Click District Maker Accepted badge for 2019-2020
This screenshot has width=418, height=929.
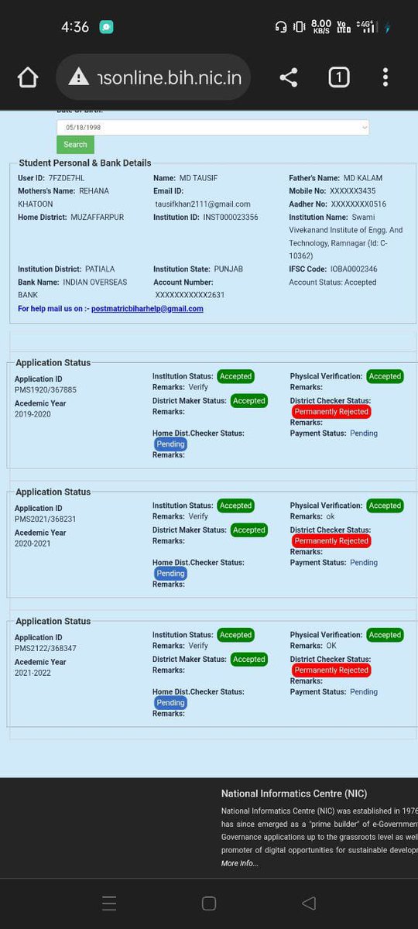click(249, 401)
